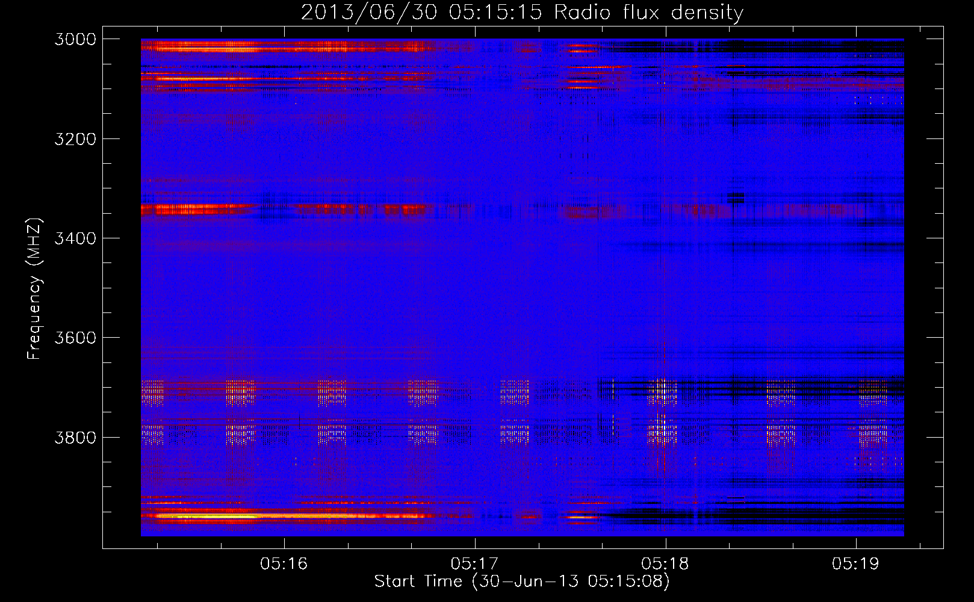Select the '3800' frequency tick label
This screenshot has width=974, height=602.
pos(75,437)
